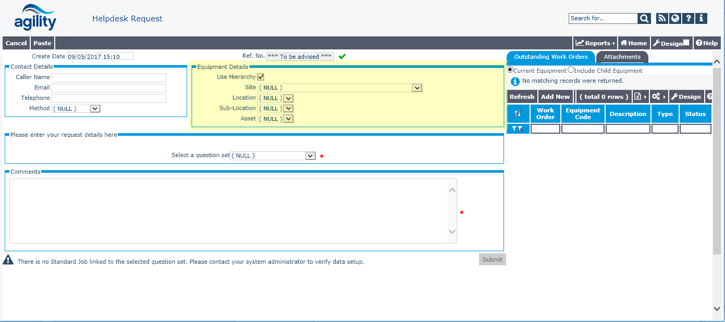Open the Reports menu
The image size is (725, 322).
(x=594, y=43)
